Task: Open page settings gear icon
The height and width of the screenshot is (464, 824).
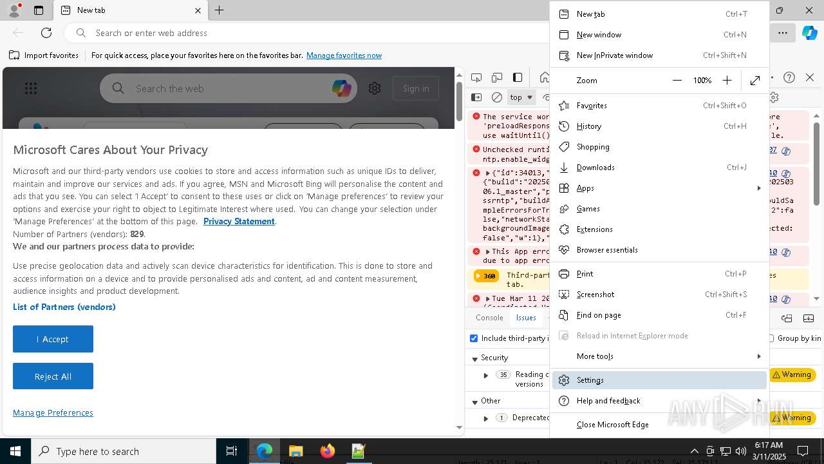Action: coord(375,88)
